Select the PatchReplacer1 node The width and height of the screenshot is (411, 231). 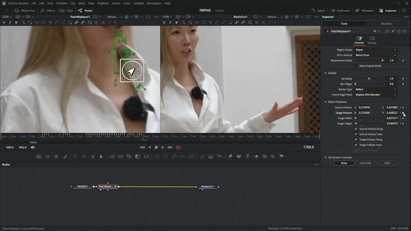[x=107, y=187]
